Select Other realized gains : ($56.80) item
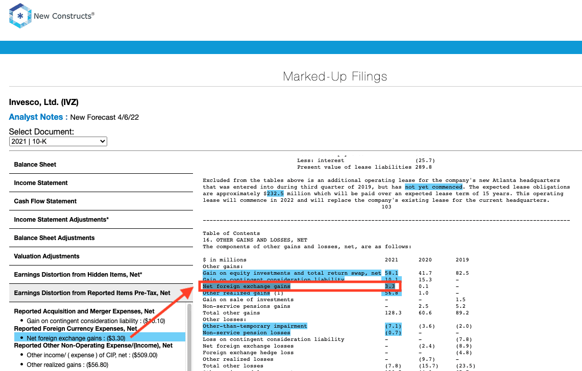 click(x=67, y=365)
